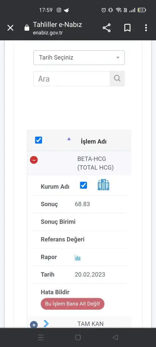Close the browser tab with X
Viewport: 156px width, 347px height.
click(10, 28)
